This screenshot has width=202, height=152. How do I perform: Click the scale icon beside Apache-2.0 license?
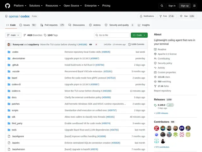(155, 54)
